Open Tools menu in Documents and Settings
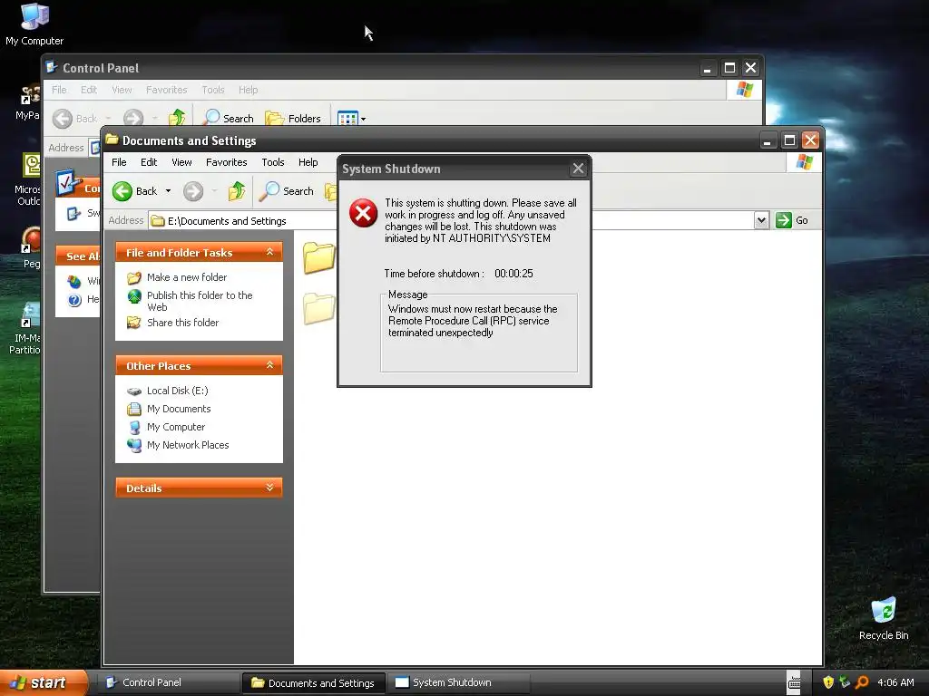Screen dimensions: 929x696 (273, 162)
